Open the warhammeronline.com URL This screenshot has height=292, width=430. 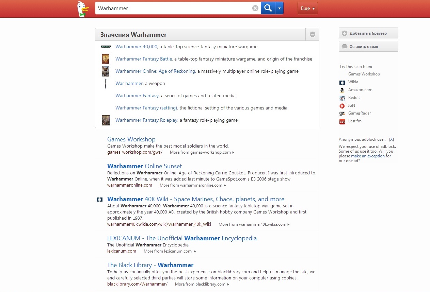pyautogui.click(x=130, y=185)
